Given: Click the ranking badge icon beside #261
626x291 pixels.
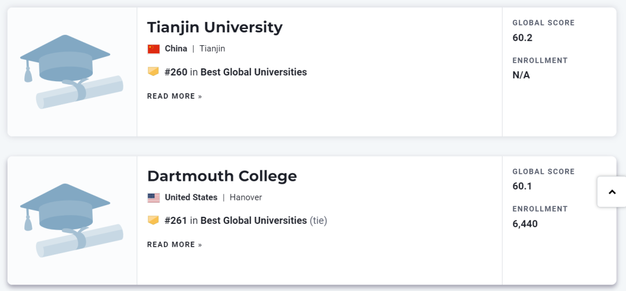Looking at the screenshot, I should [153, 220].
